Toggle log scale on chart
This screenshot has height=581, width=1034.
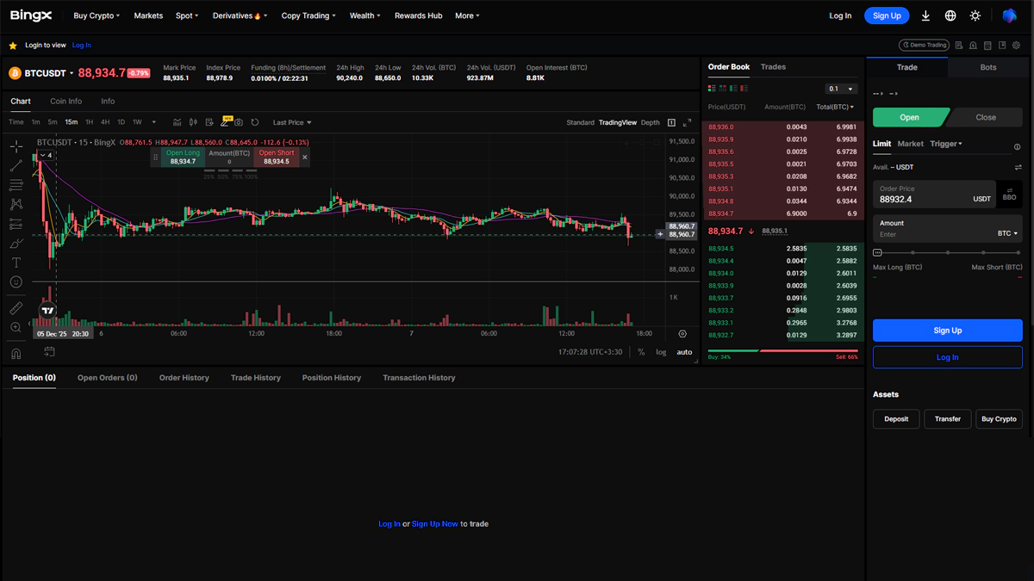(661, 352)
